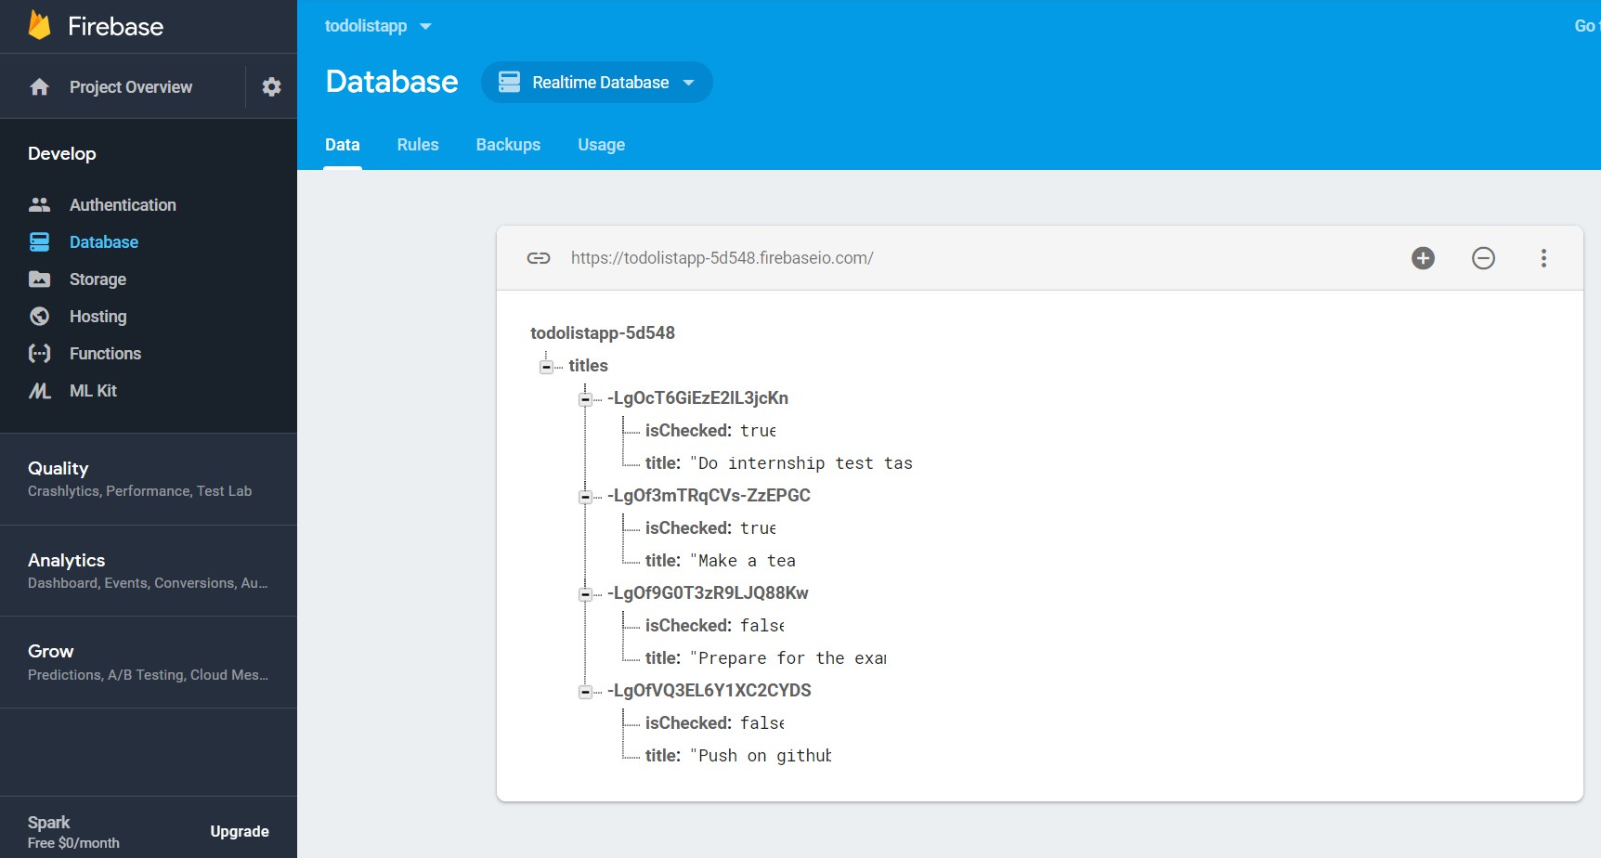
Task: Collapse the -LgOcT6GiEzE2IL3jcKn node
Action: [585, 399]
